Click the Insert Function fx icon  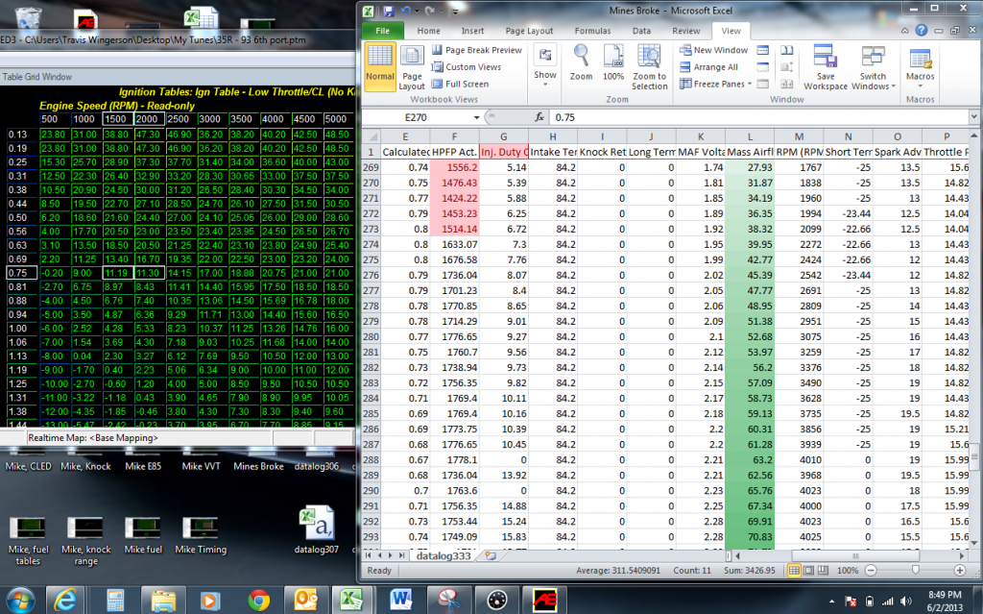coord(539,116)
